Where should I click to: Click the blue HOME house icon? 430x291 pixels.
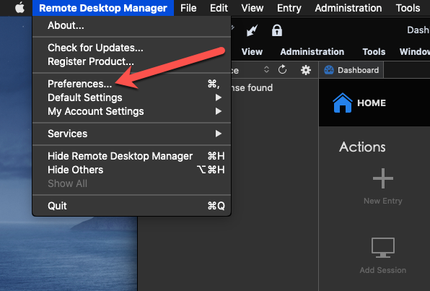pos(342,103)
